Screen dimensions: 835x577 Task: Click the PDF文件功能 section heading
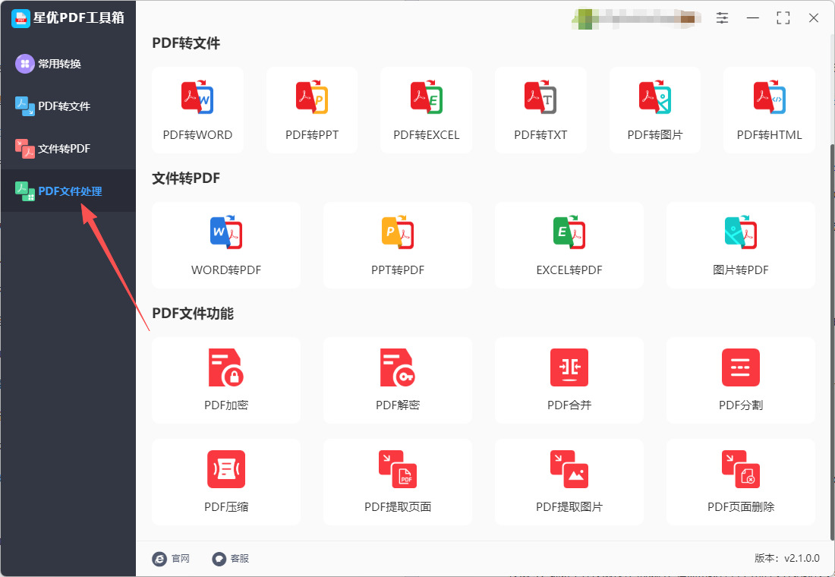[193, 314]
